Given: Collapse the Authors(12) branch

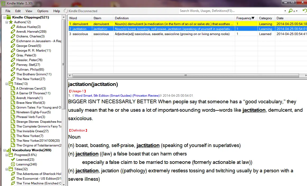Looking at the screenshot, I should pos(7,22).
